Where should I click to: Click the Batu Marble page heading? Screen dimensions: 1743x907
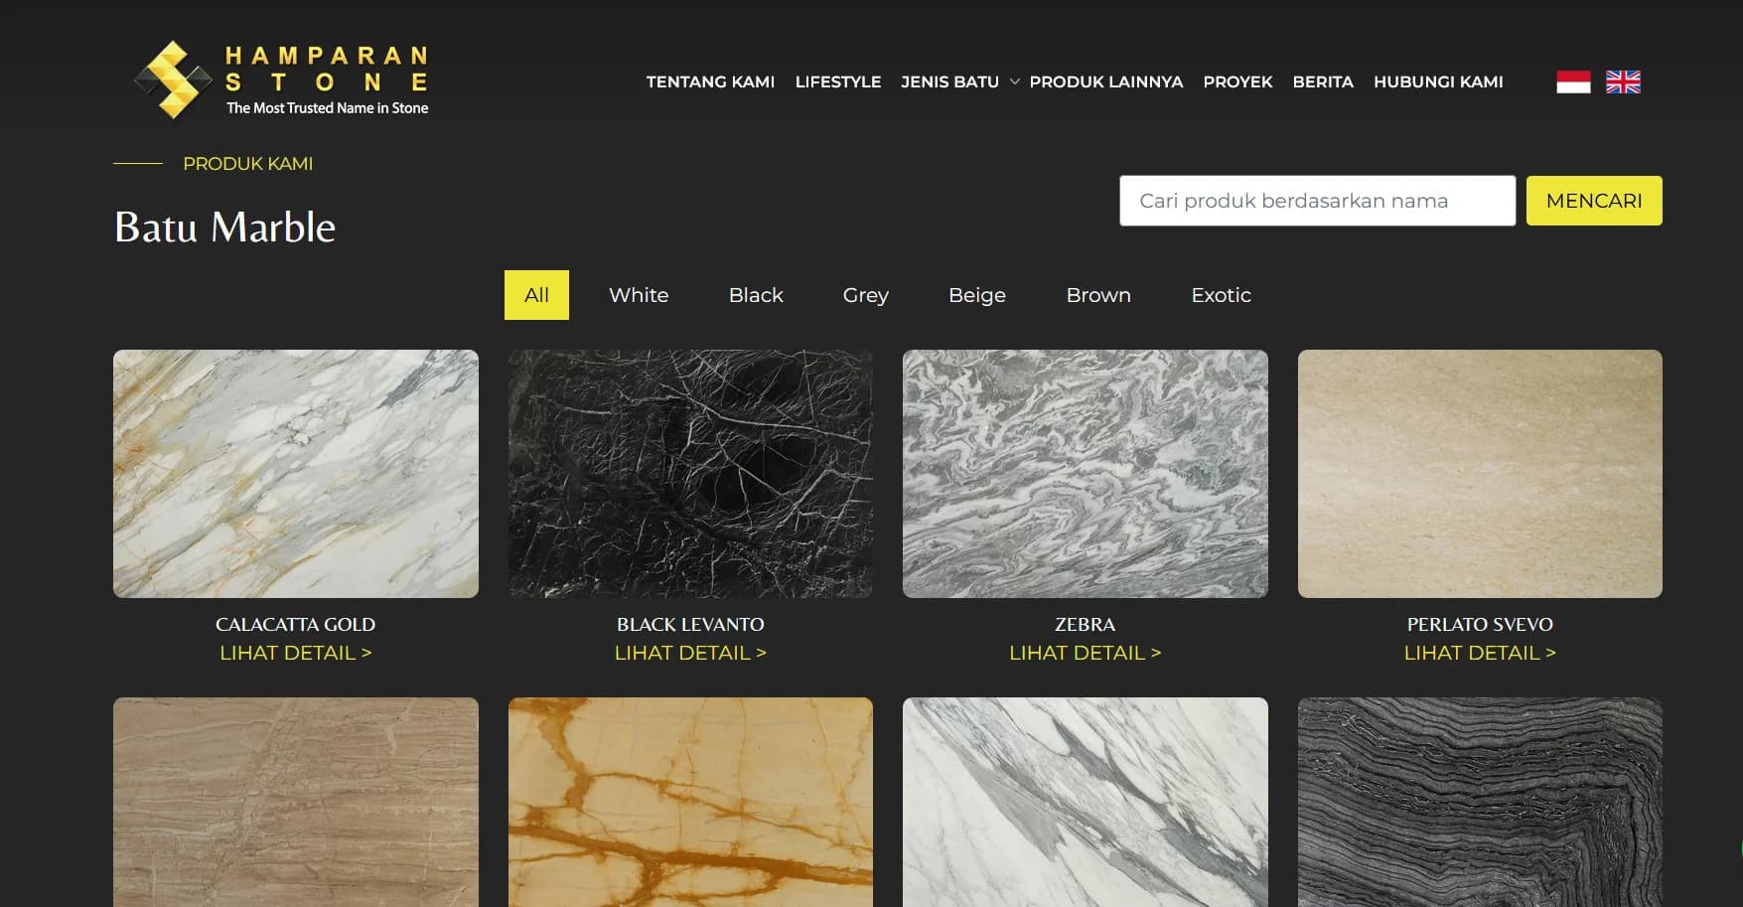point(225,227)
